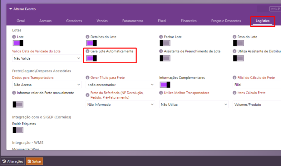Screen dimensions: 281x166
Task: Enable Utiliza Assistente de Distribuição switch
Action: coord(238,58)
